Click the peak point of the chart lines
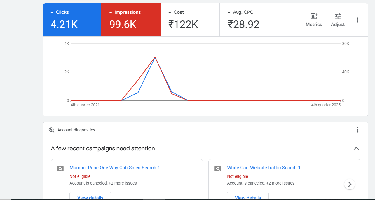The image size is (375, 200). pos(155,57)
